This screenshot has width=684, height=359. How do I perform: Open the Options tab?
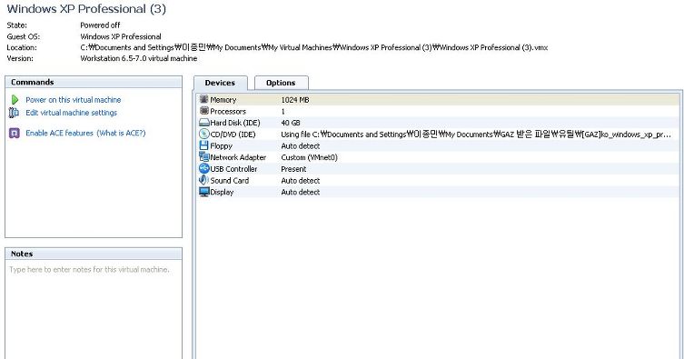click(281, 83)
